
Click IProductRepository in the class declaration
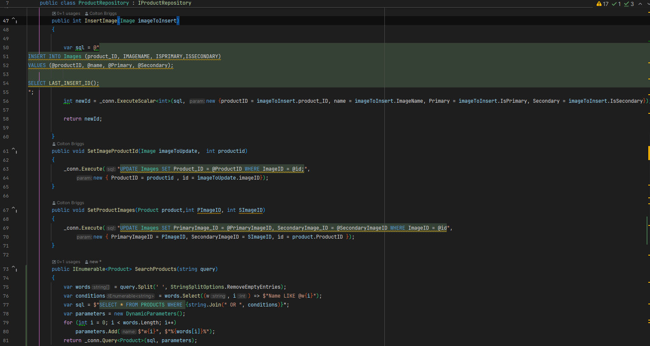tap(165, 3)
